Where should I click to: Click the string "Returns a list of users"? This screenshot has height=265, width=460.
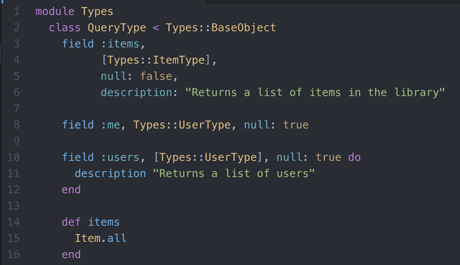point(234,174)
